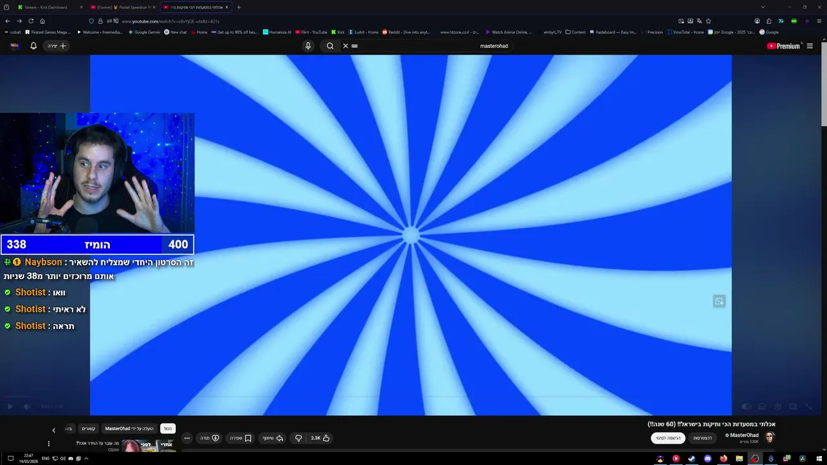Image resolution: width=827 pixels, height=465 pixels.
Task: Open the Humanize AI bookmark
Action: pos(277,32)
